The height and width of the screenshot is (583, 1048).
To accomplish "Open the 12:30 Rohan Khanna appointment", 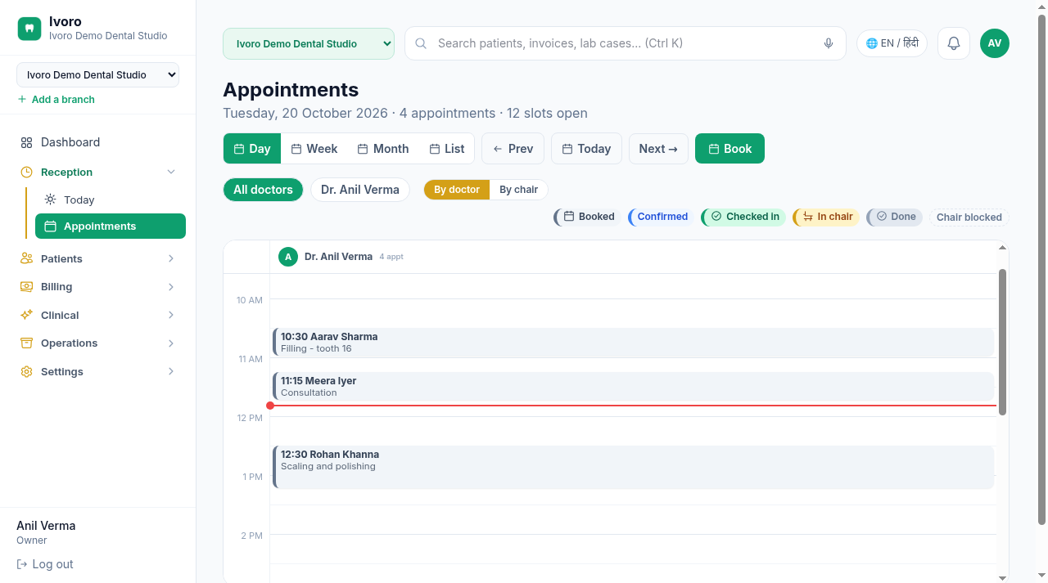I will click(633, 468).
